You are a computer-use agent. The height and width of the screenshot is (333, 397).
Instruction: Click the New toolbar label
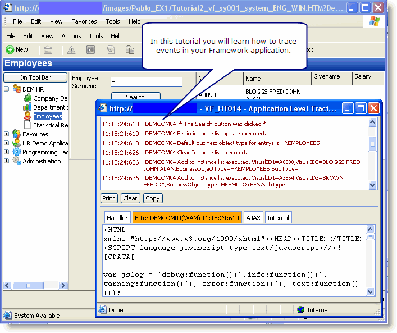click(x=22, y=49)
